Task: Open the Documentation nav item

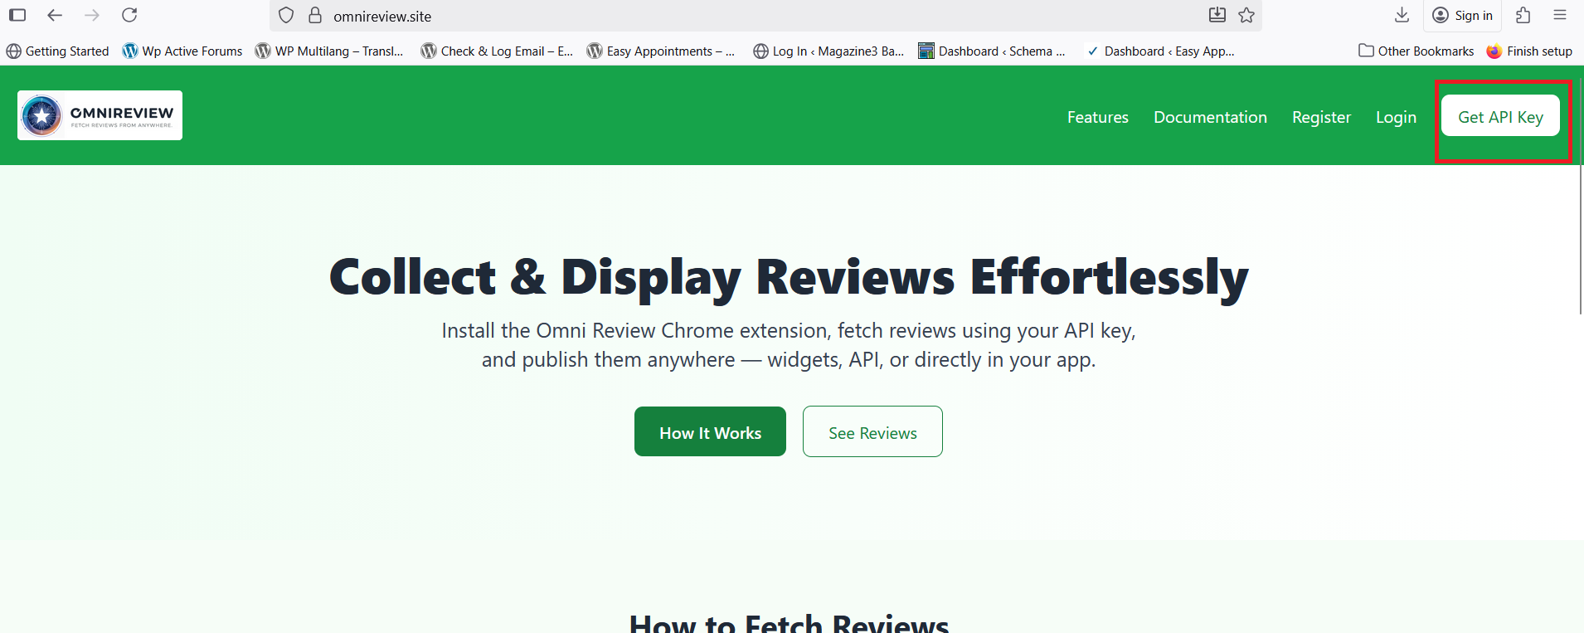Action: click(x=1210, y=117)
